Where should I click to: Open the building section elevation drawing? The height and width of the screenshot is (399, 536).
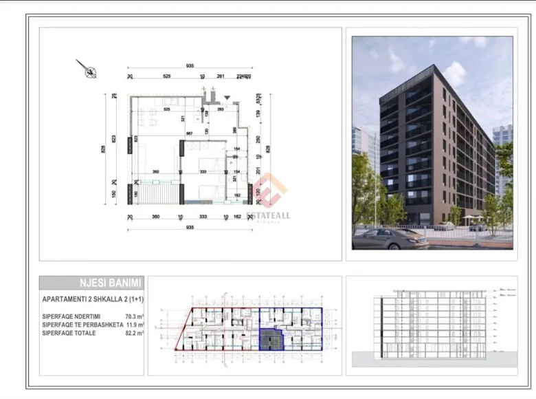point(432,325)
